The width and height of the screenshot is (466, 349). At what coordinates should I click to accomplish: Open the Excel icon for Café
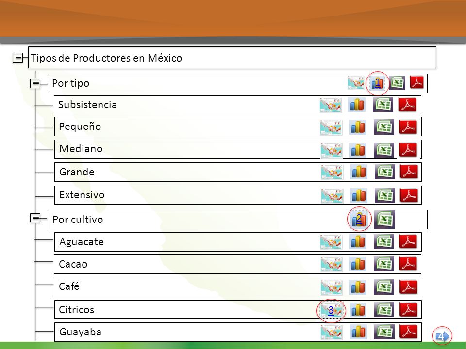pos(383,286)
